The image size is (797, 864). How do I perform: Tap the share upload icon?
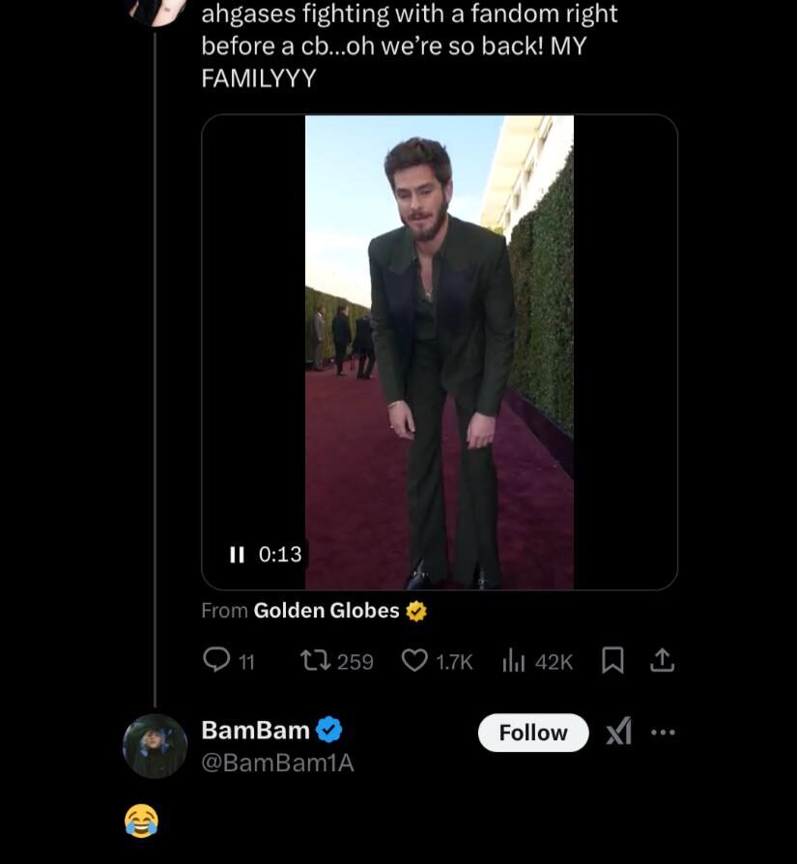[x=663, y=661]
